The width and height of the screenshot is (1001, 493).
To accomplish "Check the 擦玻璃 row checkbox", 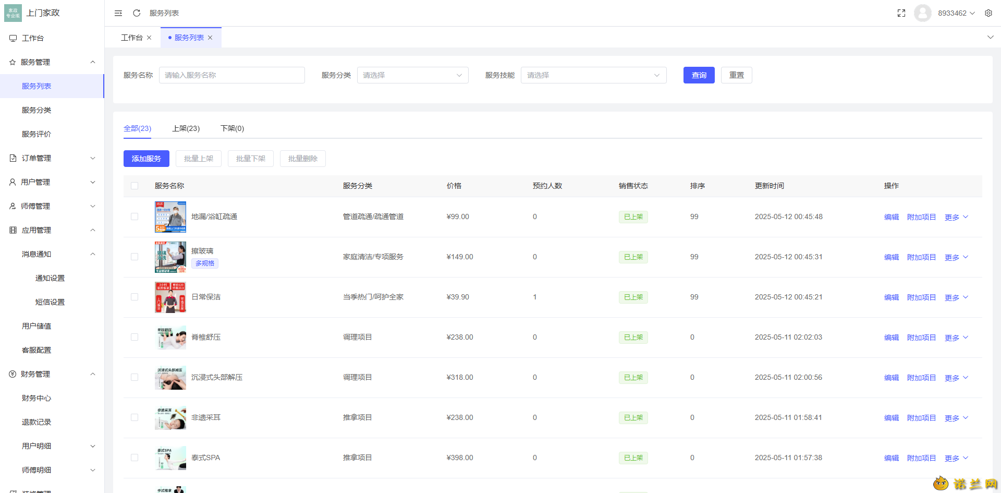I will [135, 257].
